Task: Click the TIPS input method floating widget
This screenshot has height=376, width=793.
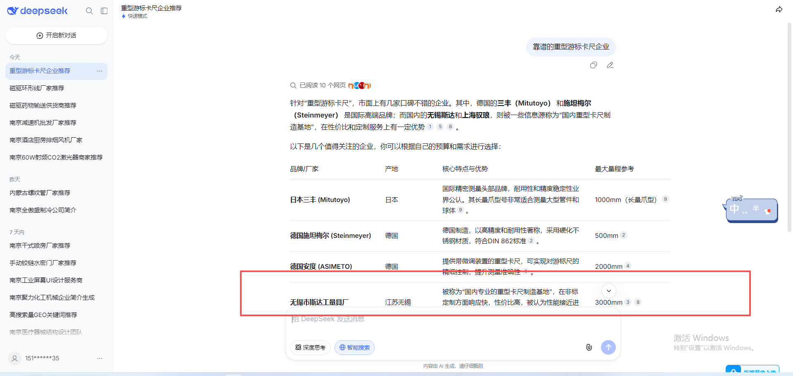Action: 751,209
